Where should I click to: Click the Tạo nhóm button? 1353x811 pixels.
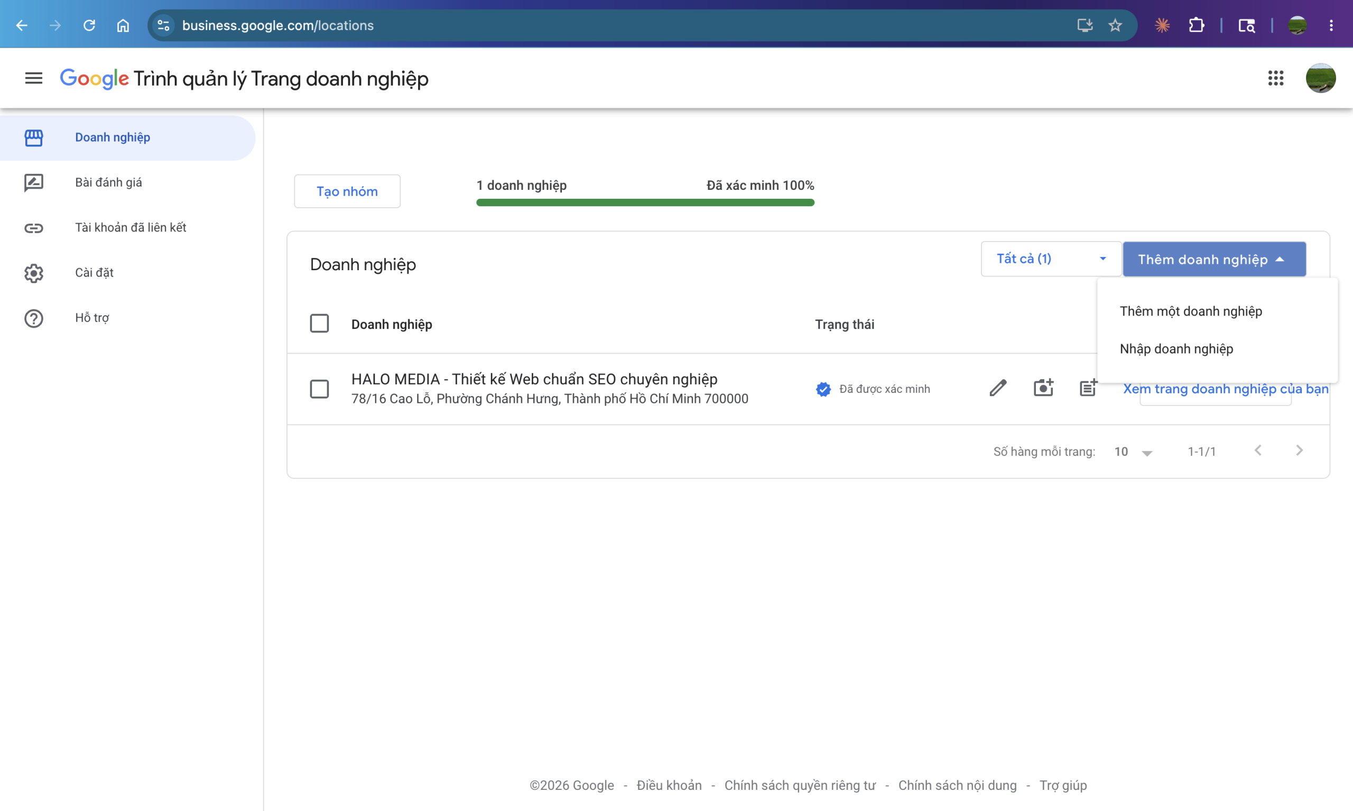tap(347, 191)
